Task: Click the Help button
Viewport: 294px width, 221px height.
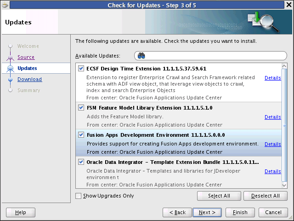Action: [21, 212]
